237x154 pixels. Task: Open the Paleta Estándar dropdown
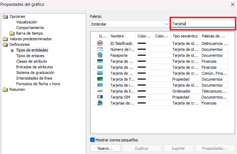pos(167,24)
